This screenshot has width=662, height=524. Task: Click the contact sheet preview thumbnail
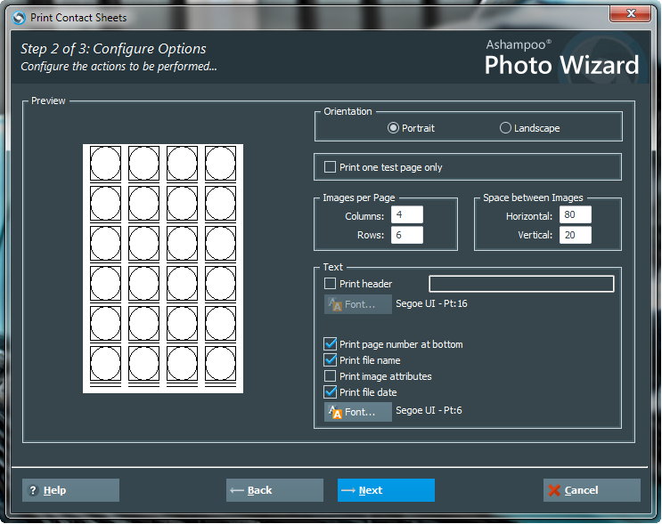[x=163, y=269]
